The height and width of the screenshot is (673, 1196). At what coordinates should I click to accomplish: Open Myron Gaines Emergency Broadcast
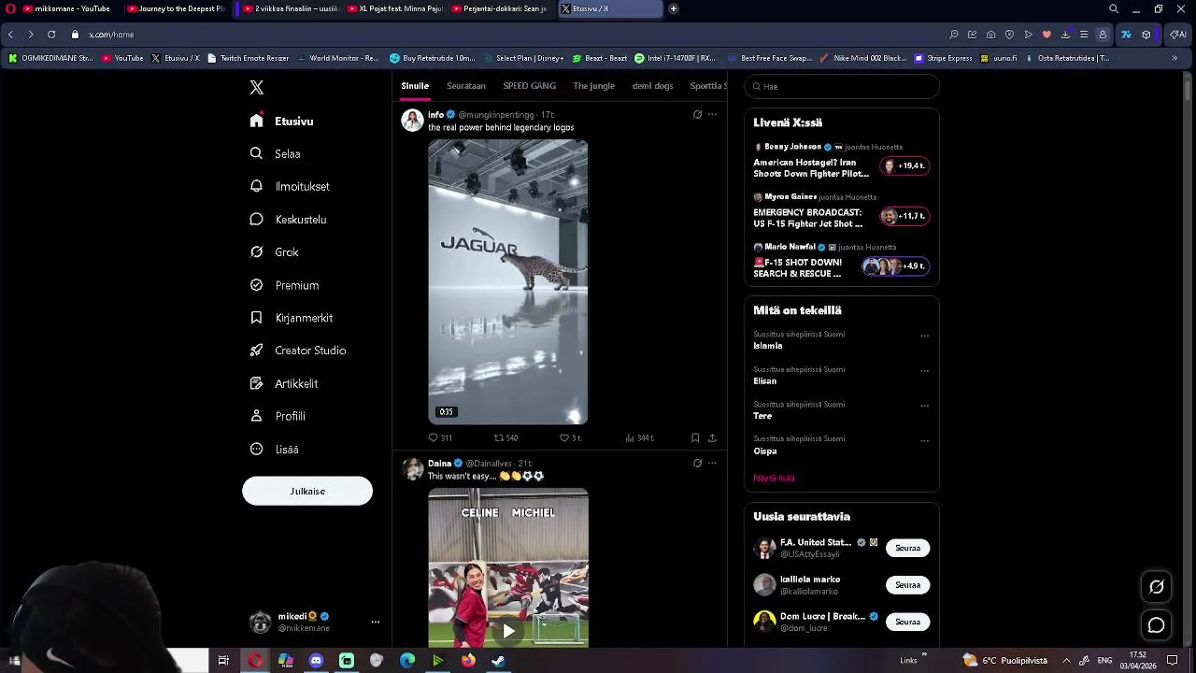[x=841, y=211]
